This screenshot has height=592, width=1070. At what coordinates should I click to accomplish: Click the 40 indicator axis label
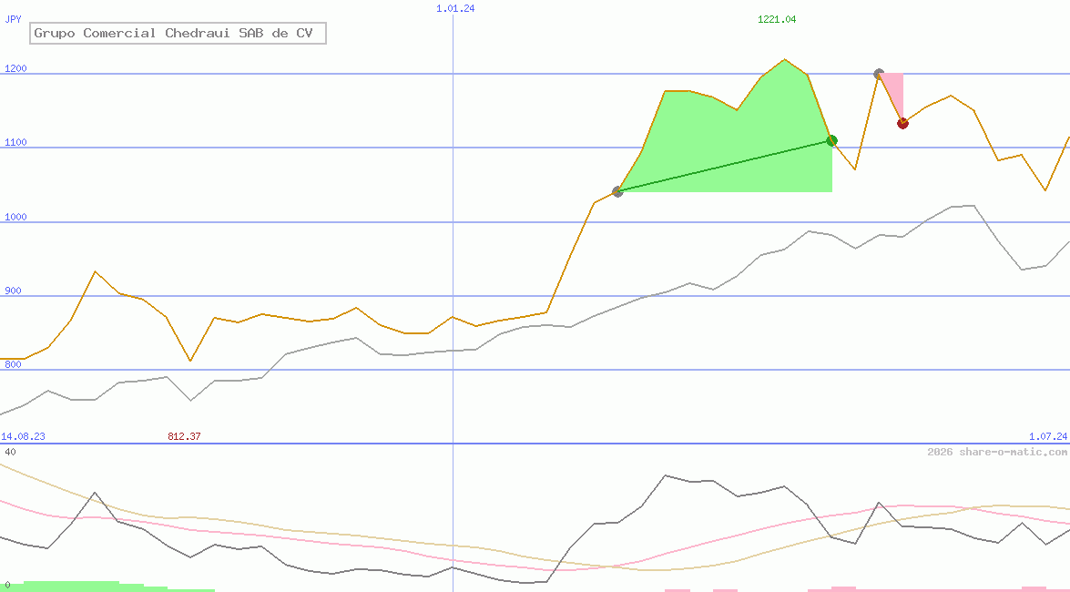pyautogui.click(x=10, y=452)
